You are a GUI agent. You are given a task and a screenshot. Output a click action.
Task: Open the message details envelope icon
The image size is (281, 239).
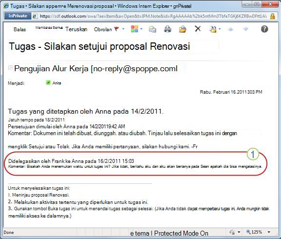coord(152,29)
